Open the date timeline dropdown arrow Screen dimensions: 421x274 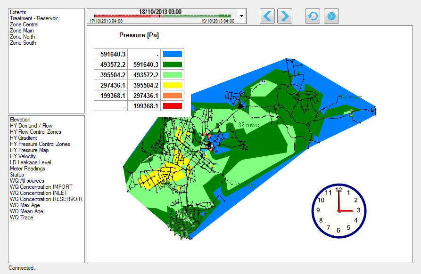pos(242,16)
